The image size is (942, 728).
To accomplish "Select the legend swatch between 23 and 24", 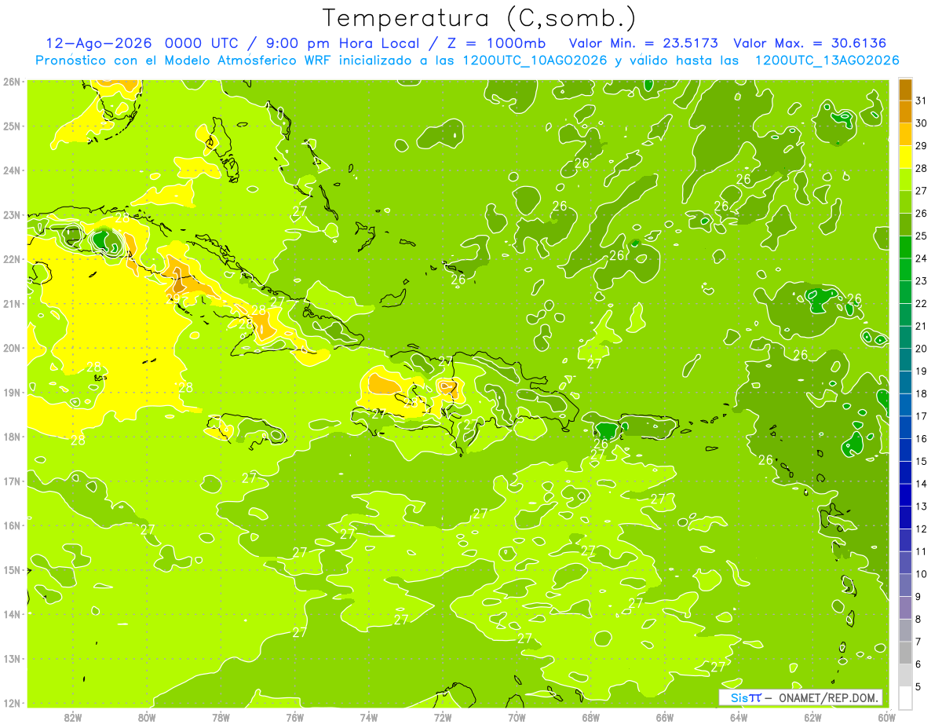I will [x=905, y=270].
